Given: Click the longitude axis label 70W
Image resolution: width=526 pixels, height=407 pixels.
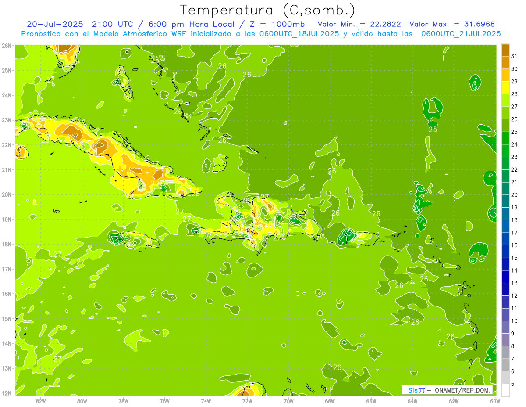Looking at the screenshot, I should (x=288, y=401).
